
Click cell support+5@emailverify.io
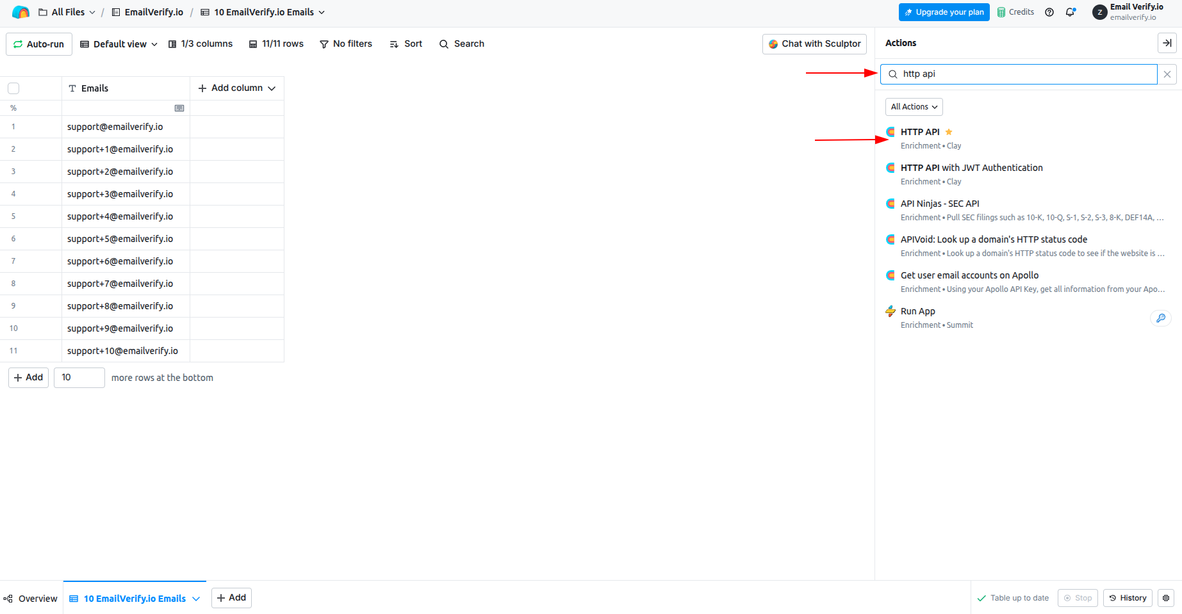pos(126,239)
